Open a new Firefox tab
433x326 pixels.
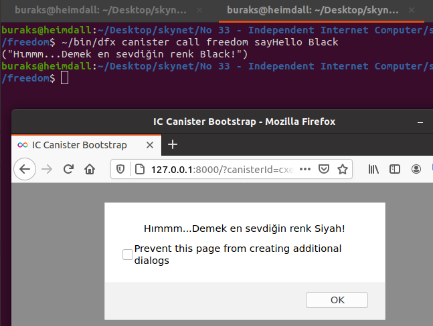click(173, 144)
